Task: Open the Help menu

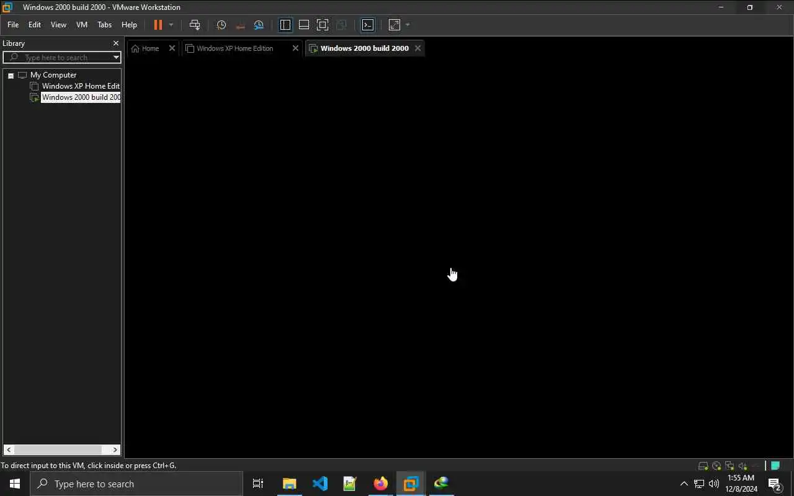Action: coord(129,25)
